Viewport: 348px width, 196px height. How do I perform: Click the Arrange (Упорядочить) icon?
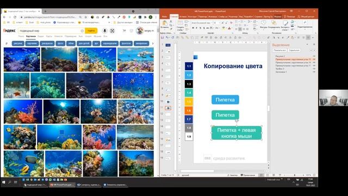[274, 23]
